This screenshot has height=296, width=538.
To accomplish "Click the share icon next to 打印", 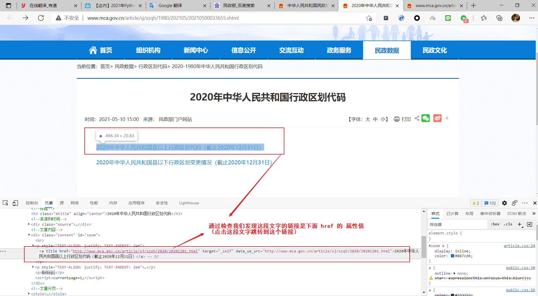I will 417,118.
